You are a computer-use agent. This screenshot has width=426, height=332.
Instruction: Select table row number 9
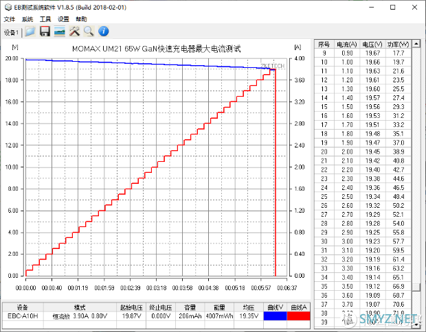click(363, 54)
